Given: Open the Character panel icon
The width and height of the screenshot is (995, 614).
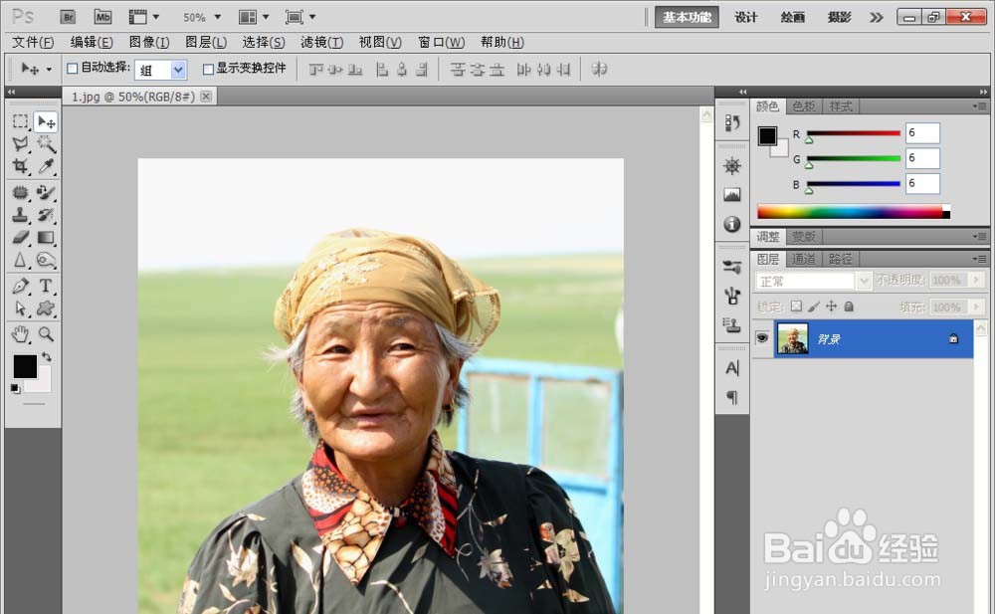Looking at the screenshot, I should pos(732,367).
